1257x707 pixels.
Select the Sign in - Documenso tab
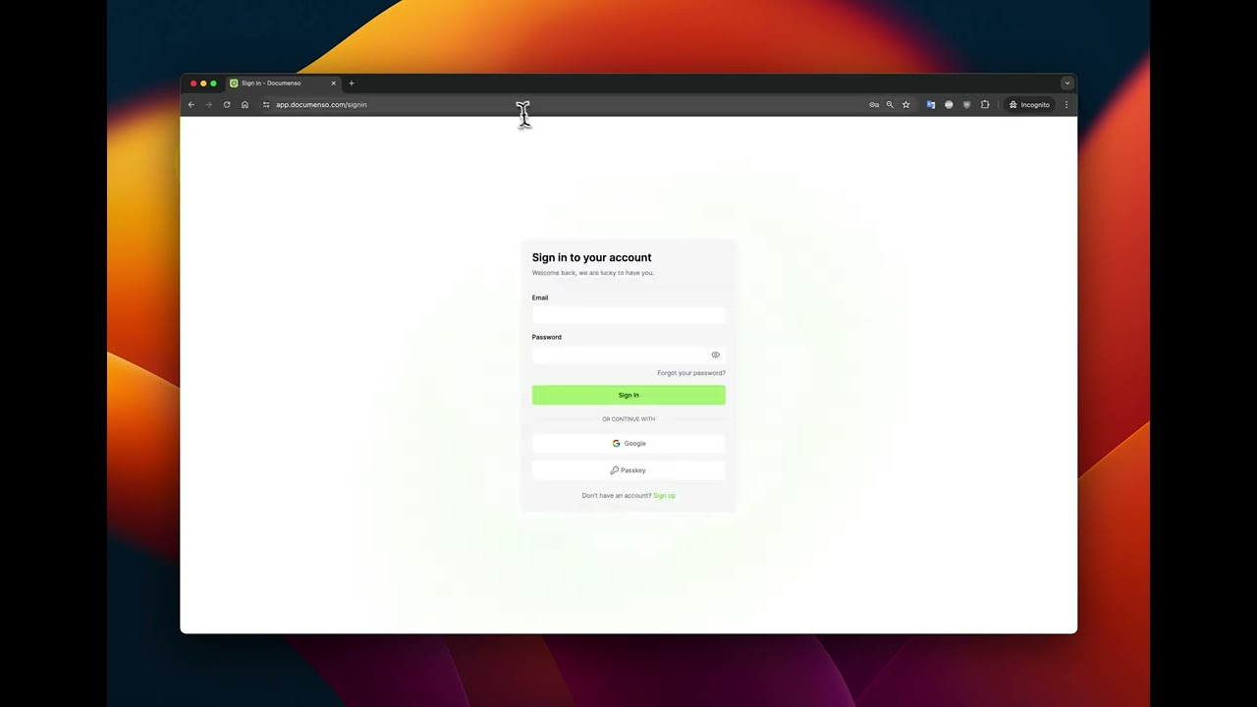(283, 83)
